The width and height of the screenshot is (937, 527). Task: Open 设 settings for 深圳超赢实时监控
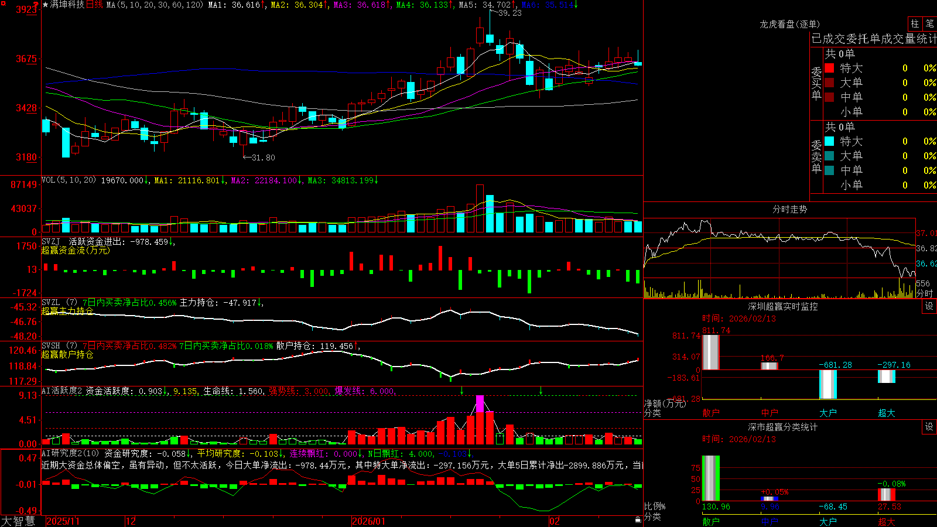pyautogui.click(x=929, y=306)
